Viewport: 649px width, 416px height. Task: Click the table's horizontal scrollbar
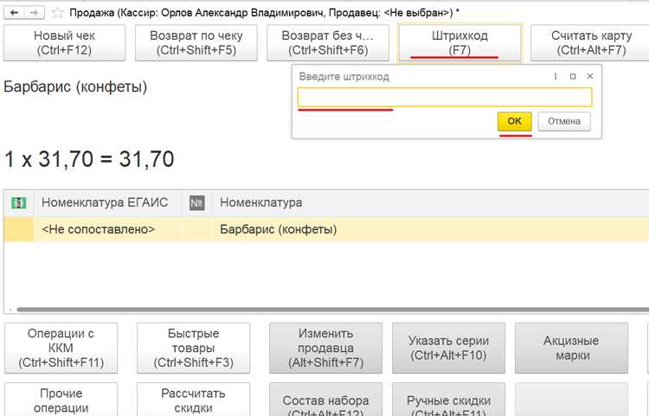coord(332,310)
